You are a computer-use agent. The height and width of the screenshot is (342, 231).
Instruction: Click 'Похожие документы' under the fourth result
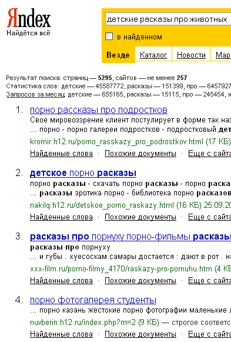click(x=140, y=334)
